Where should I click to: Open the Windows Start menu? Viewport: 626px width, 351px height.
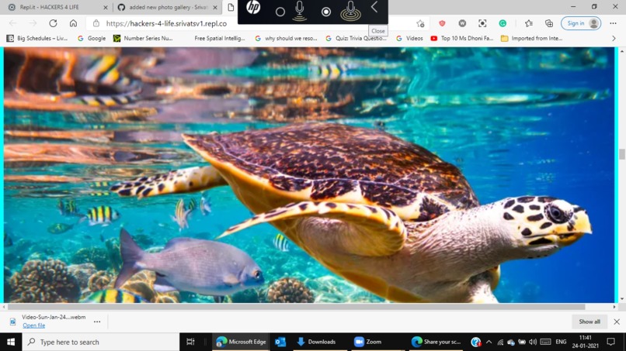(x=11, y=342)
